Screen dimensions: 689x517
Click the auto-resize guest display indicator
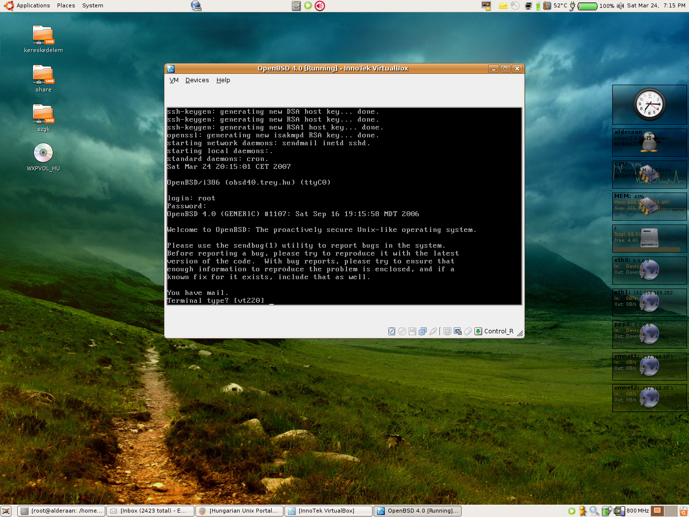tap(458, 331)
